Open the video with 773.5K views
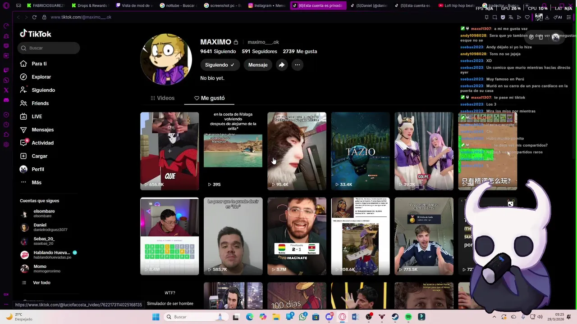577x324 pixels. [x=424, y=236]
